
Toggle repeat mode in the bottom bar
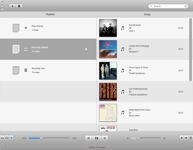pyautogui.click(x=7, y=138)
